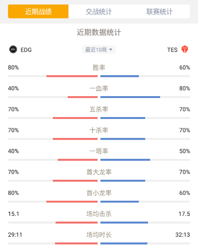Click the red 首小龙率 bar for EDG
Image resolution: width=198 pixels, height=249 pixels.
coord(72,202)
